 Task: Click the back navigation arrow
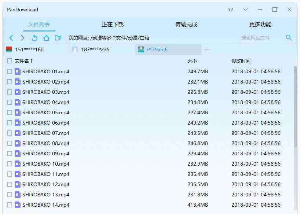point(11,38)
